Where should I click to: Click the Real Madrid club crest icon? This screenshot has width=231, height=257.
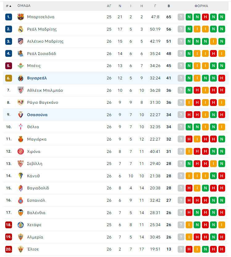[21, 29]
